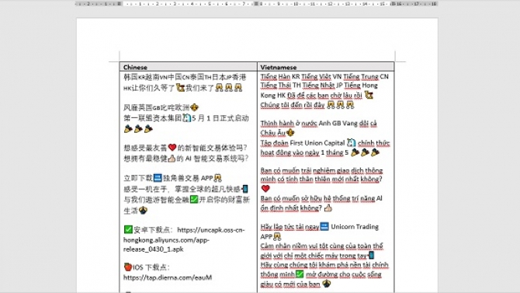Viewport: 520px width, 293px height.
Task: Click line '想感受最友善的新智能交易体验吗?'
Action: click(x=185, y=148)
